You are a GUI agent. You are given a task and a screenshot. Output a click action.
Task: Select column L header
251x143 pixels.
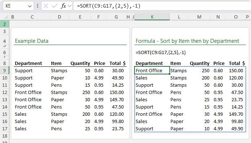pyautogui.click(x=179, y=17)
